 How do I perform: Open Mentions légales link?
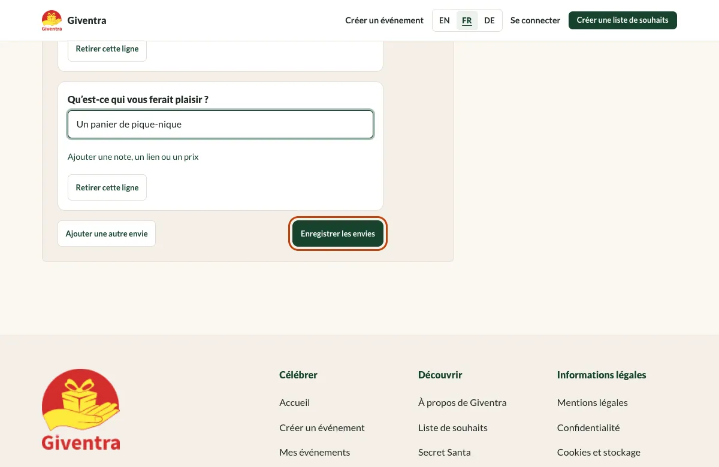pos(593,402)
